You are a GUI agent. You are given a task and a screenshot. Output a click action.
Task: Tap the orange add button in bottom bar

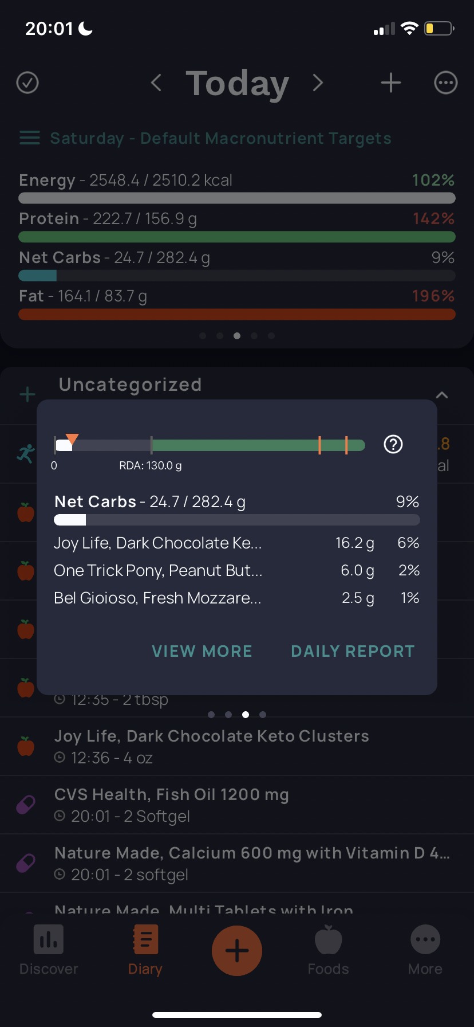coord(237,950)
